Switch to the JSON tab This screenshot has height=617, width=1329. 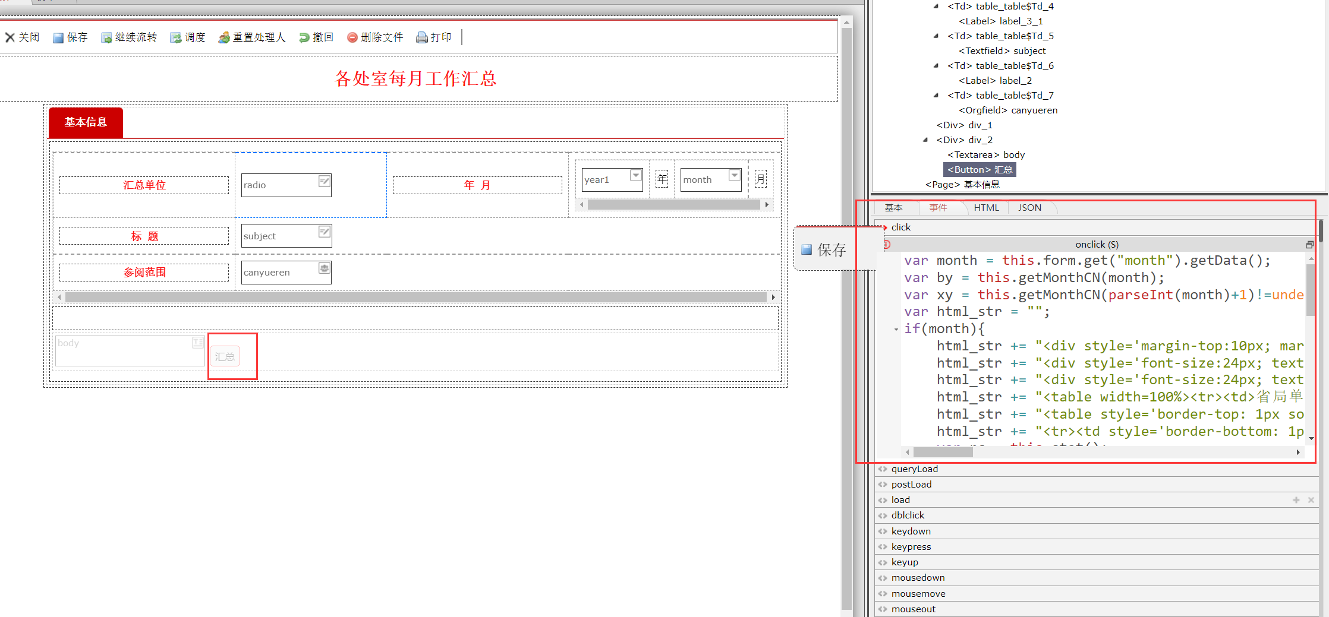[1029, 208]
